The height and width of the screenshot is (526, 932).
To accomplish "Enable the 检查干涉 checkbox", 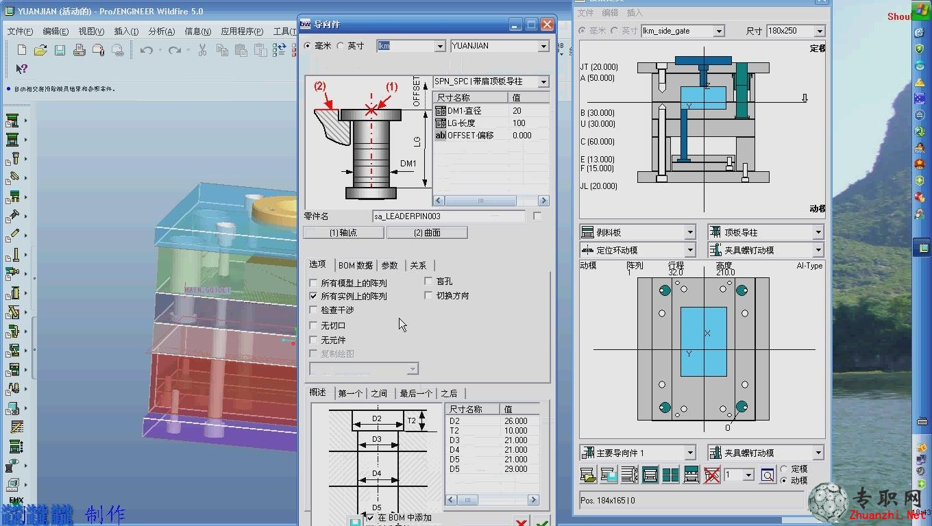I will point(314,310).
